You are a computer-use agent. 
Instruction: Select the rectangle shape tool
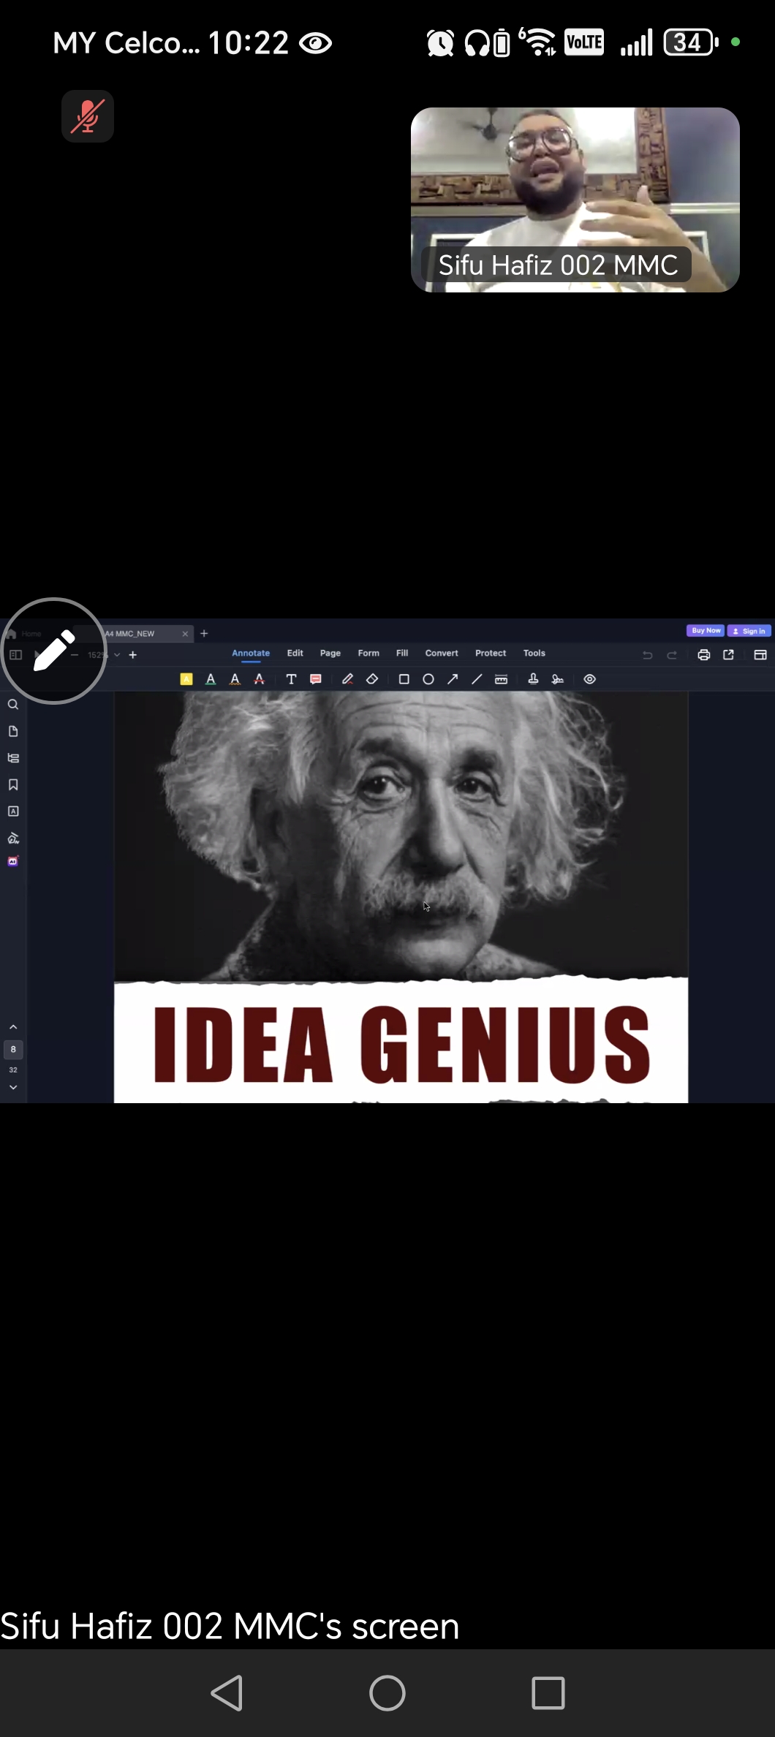[x=404, y=679]
